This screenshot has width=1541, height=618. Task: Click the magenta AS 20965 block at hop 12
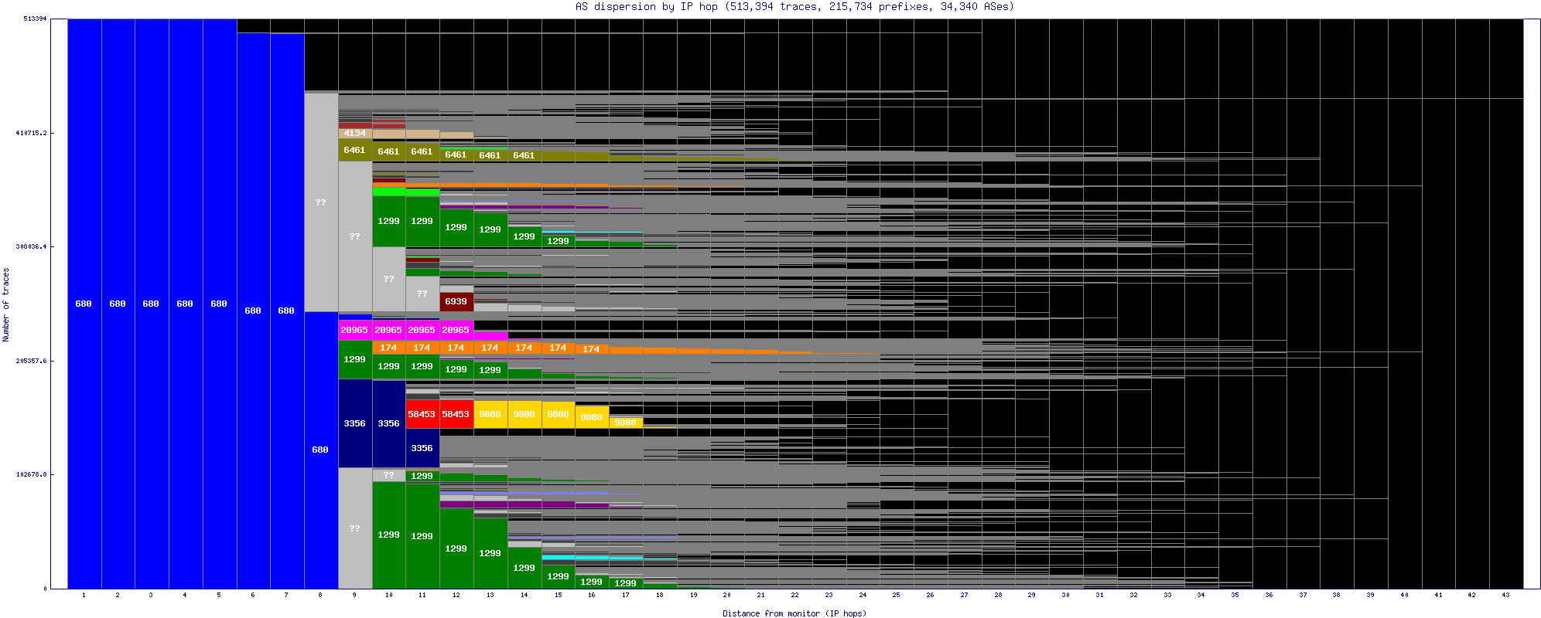pyautogui.click(x=456, y=330)
